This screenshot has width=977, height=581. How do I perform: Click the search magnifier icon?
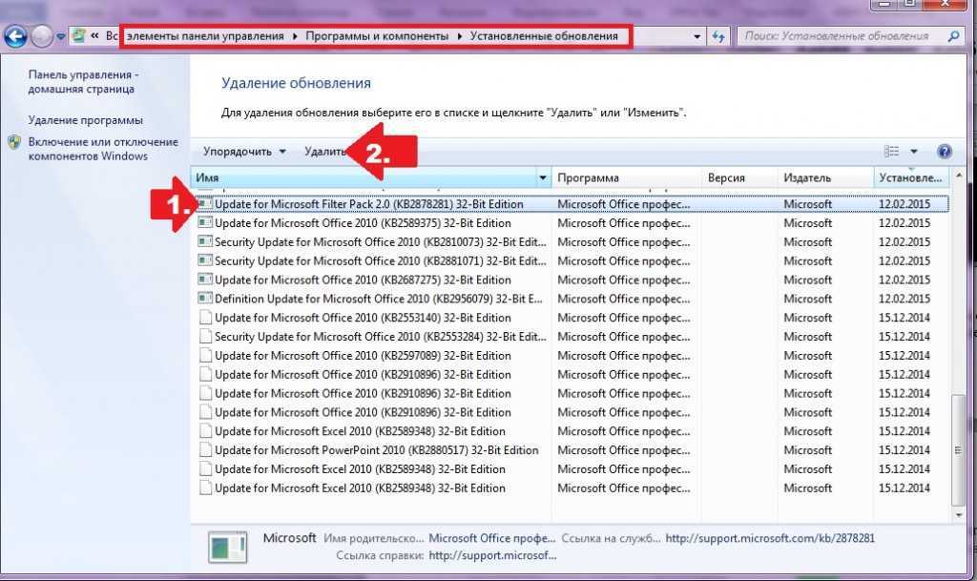pyautogui.click(x=953, y=36)
